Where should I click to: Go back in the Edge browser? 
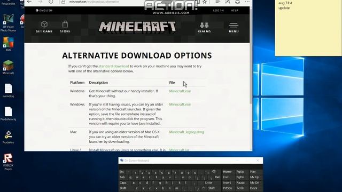29,2
